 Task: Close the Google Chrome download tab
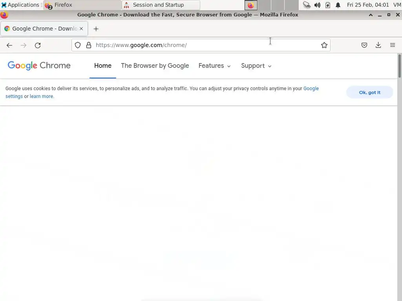click(81, 29)
